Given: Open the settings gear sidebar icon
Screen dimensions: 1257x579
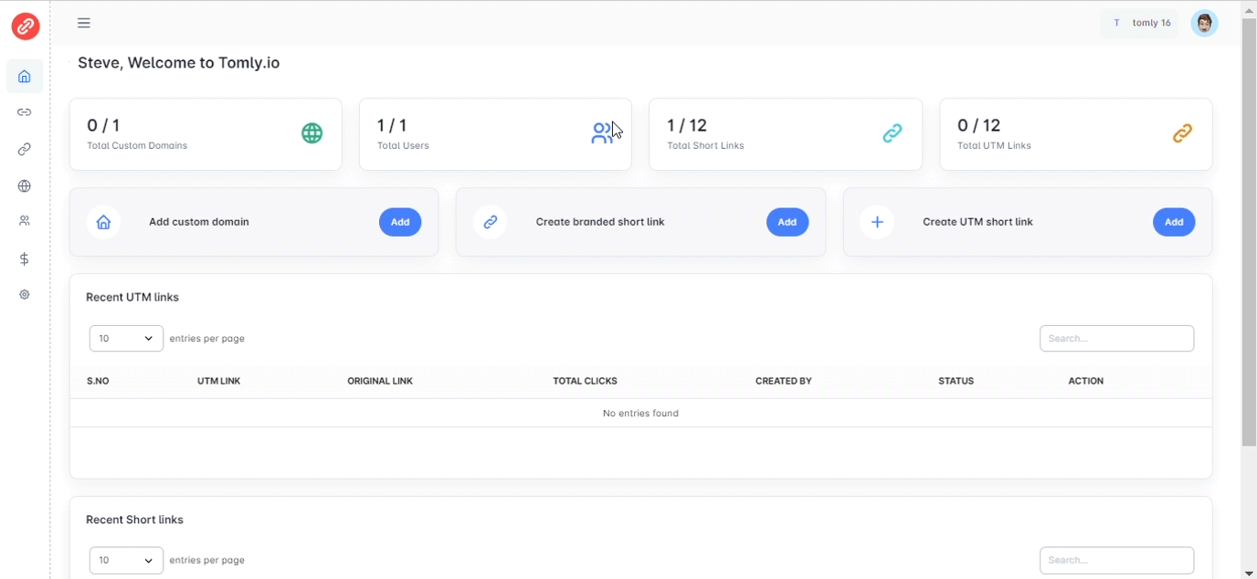Looking at the screenshot, I should (25, 295).
